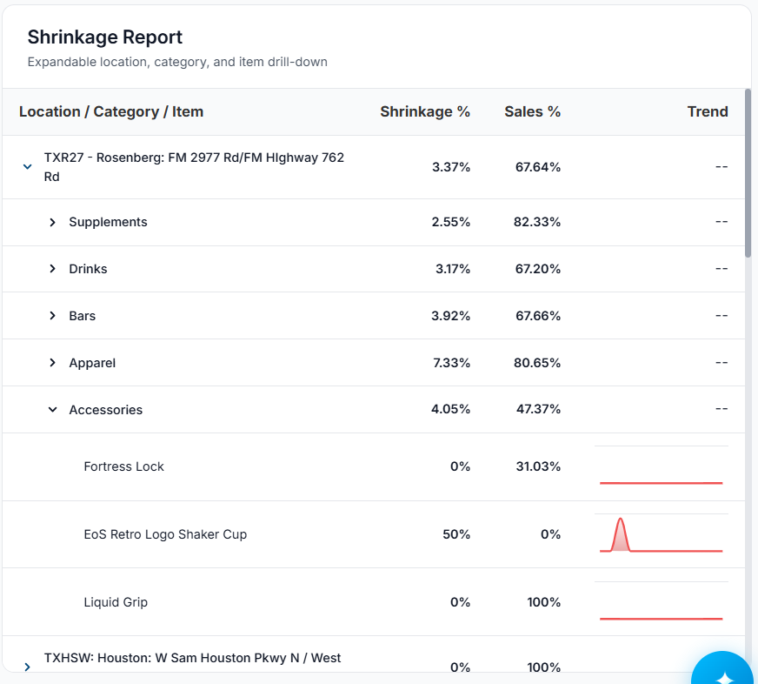Expand the Bars category chevron
758x684 pixels.
click(x=53, y=316)
